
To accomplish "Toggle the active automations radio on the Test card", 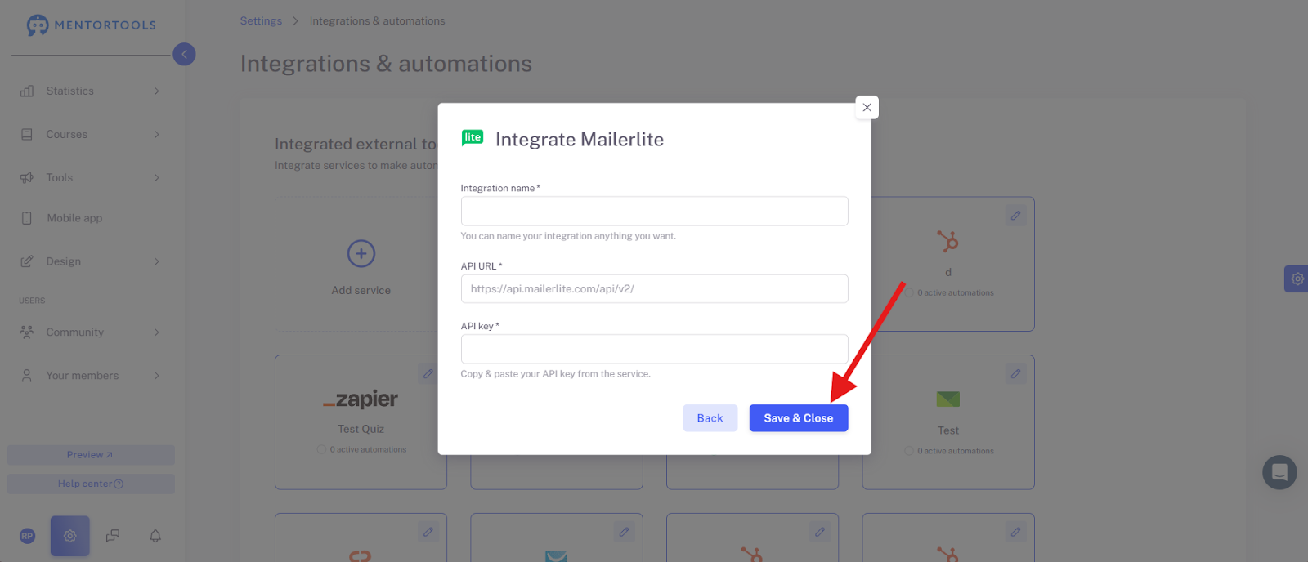I will pos(909,451).
